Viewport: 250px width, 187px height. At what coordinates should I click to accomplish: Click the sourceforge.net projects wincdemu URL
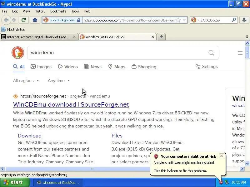(x=65, y=96)
